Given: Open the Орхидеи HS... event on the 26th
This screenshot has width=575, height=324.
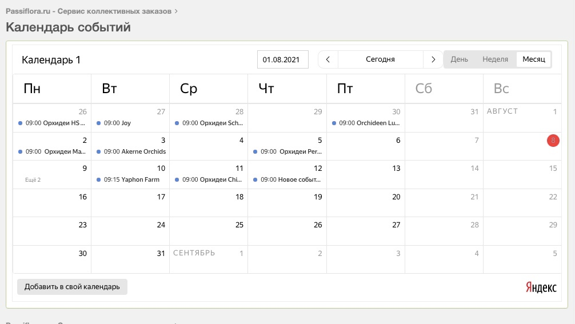Looking at the screenshot, I should coord(55,123).
